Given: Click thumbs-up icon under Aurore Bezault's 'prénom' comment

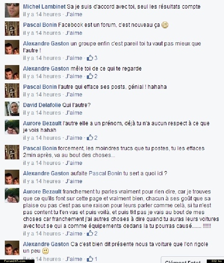Looking at the screenshot, I should 90,138.
